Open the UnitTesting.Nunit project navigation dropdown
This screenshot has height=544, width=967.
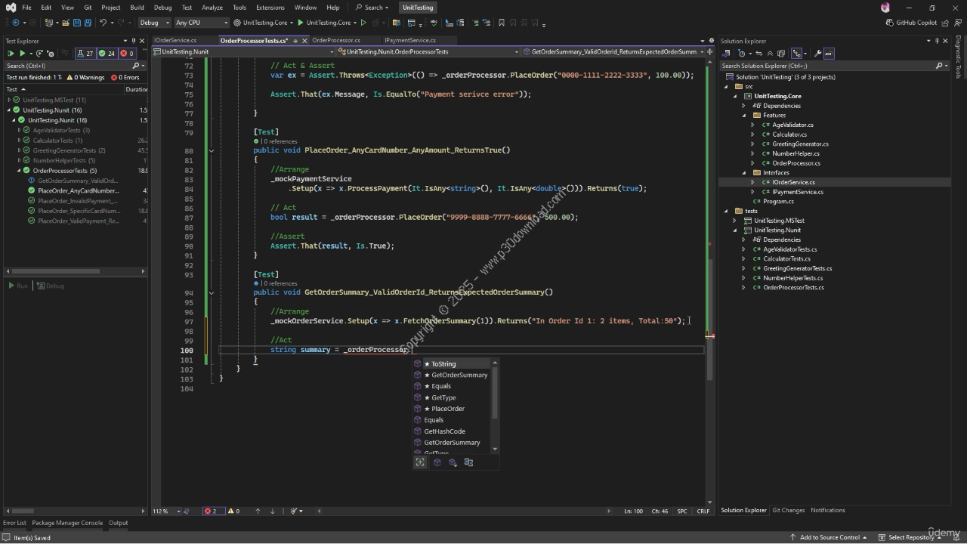(x=243, y=51)
